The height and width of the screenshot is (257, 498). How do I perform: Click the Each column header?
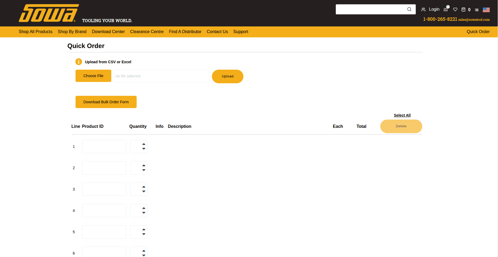[x=338, y=126]
